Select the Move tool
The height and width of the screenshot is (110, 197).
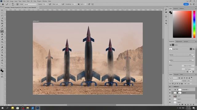click(2, 10)
